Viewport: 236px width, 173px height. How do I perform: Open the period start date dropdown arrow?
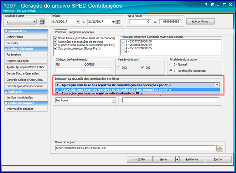(x=77, y=21)
